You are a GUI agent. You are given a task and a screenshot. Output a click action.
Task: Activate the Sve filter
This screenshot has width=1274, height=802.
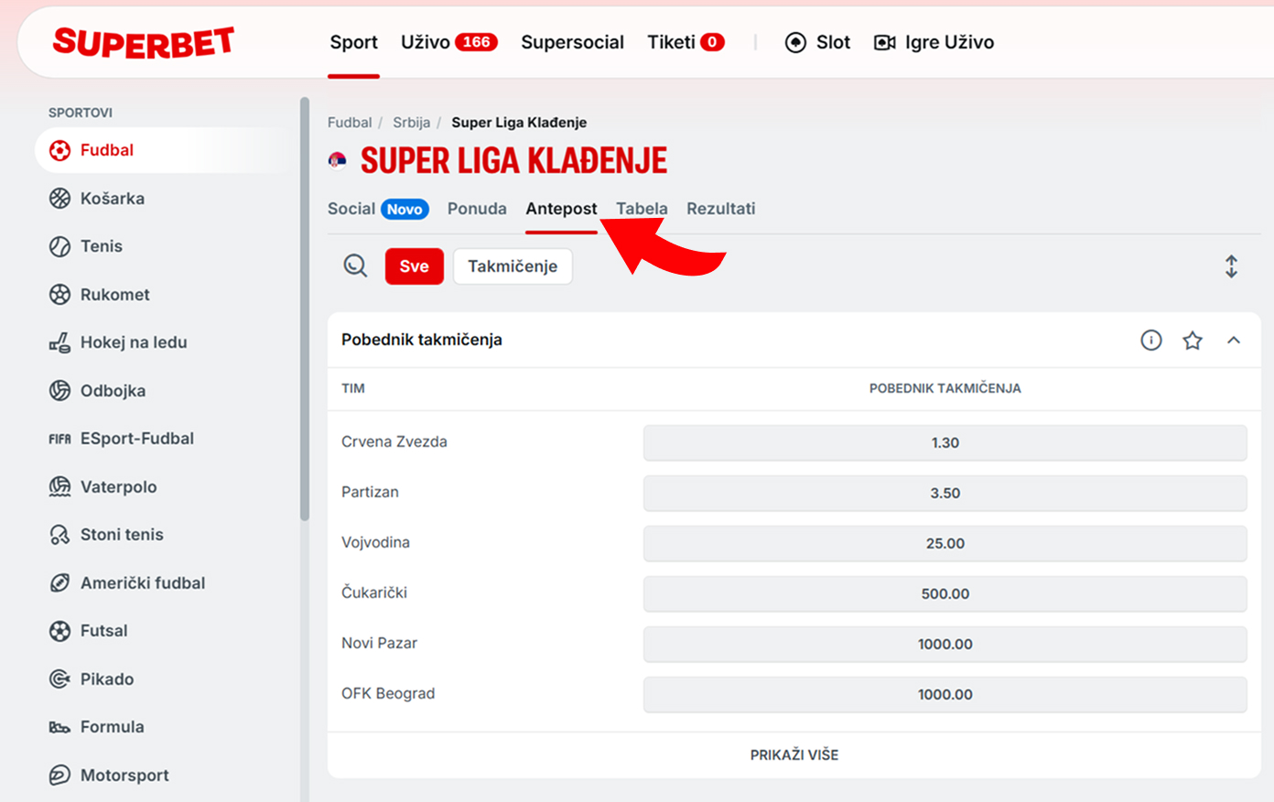pos(414,266)
